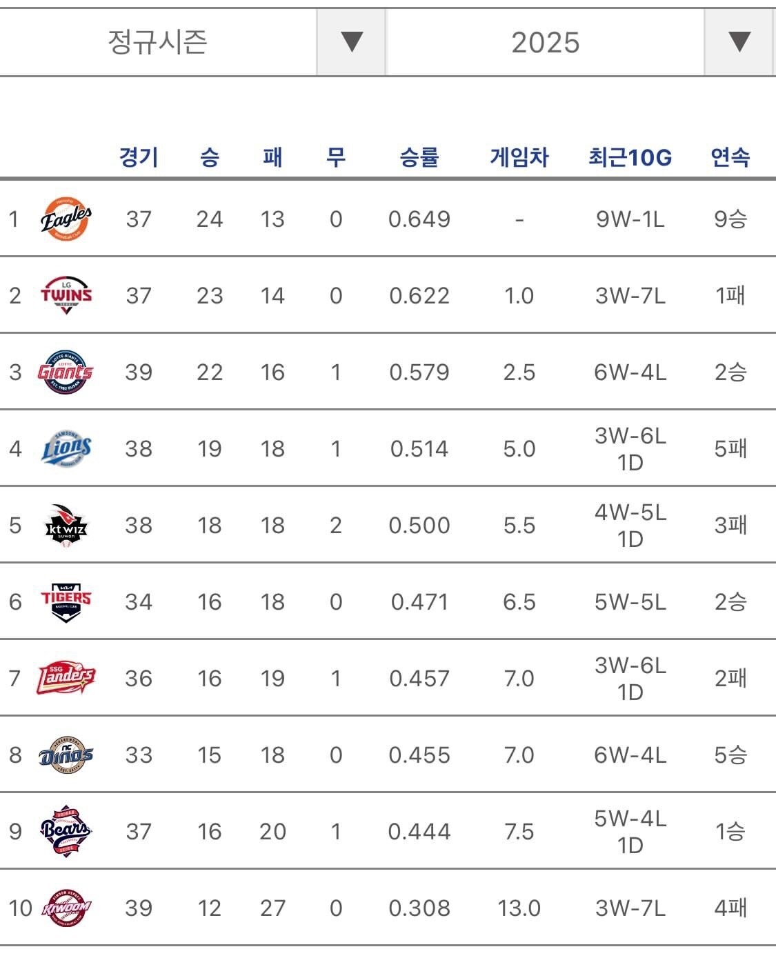This screenshot has height=958, width=776.
Task: Select Eagles 0.649 win rate cell
Action: [x=419, y=219]
